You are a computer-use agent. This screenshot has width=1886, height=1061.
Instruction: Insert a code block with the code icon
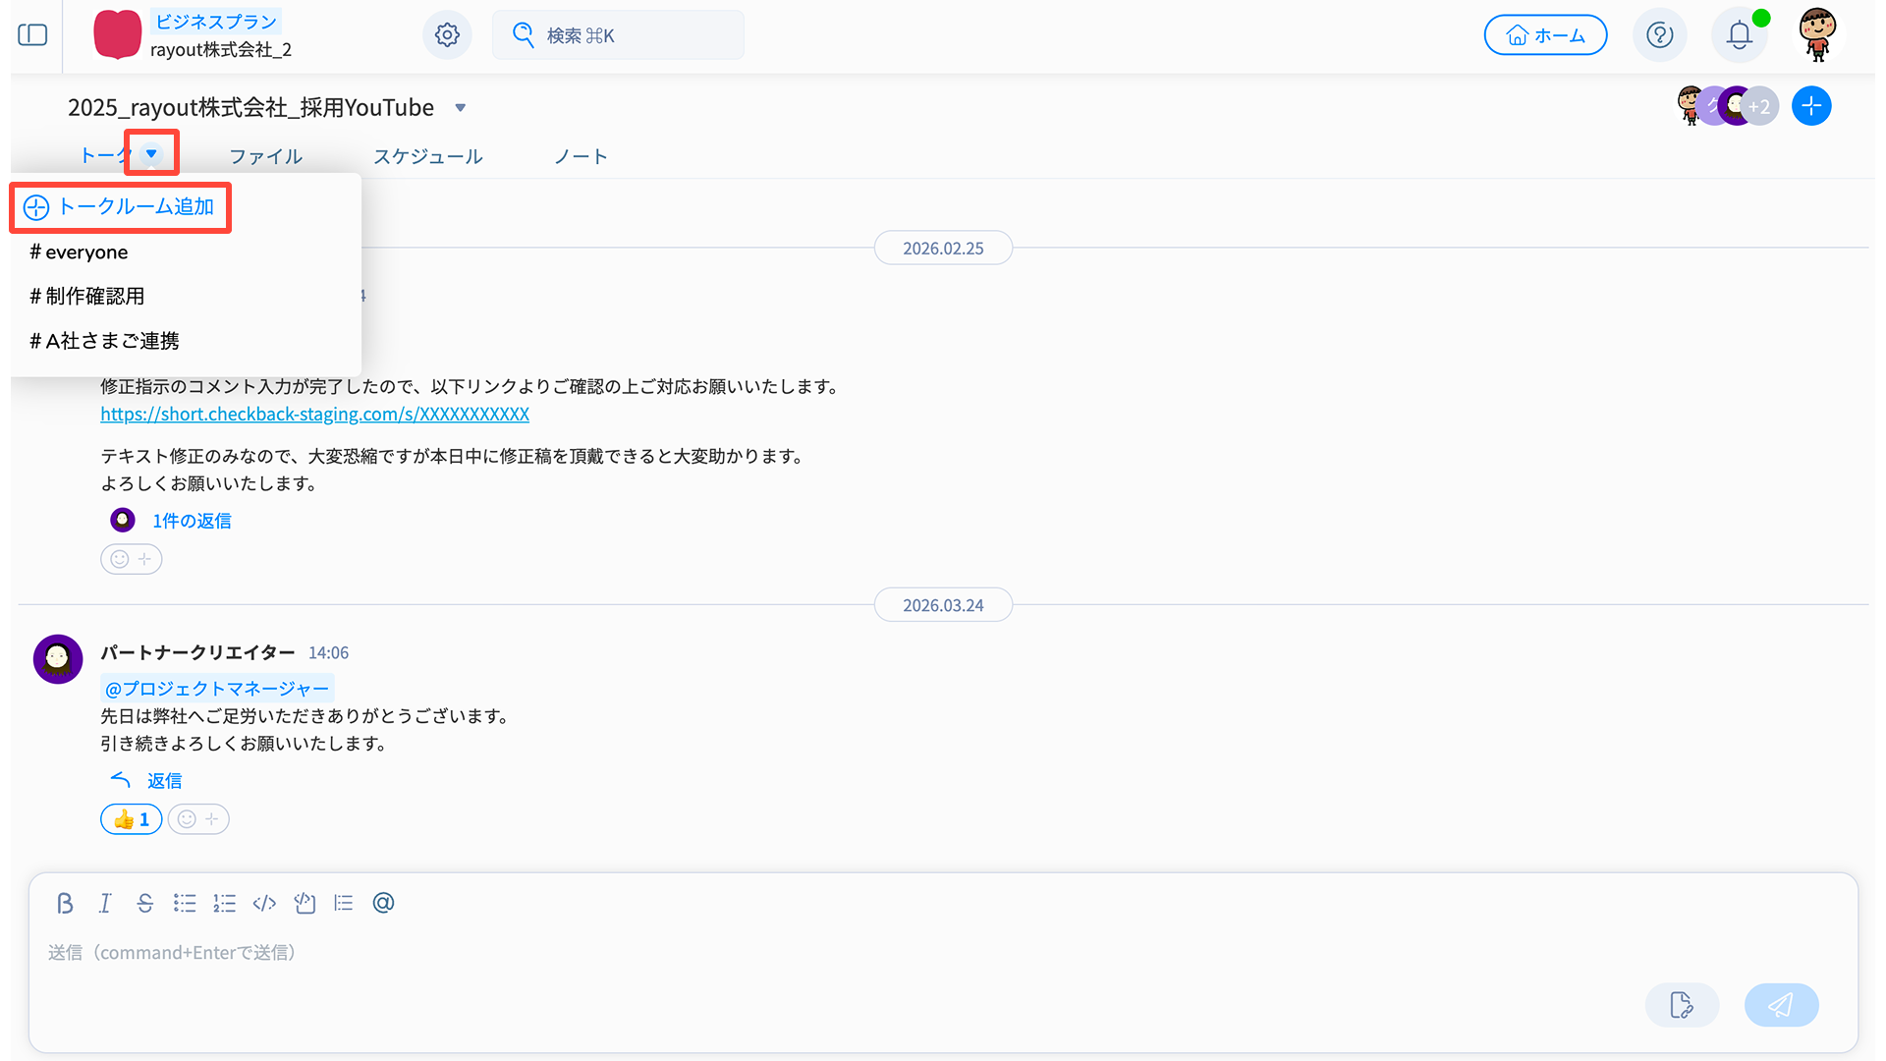coord(264,903)
